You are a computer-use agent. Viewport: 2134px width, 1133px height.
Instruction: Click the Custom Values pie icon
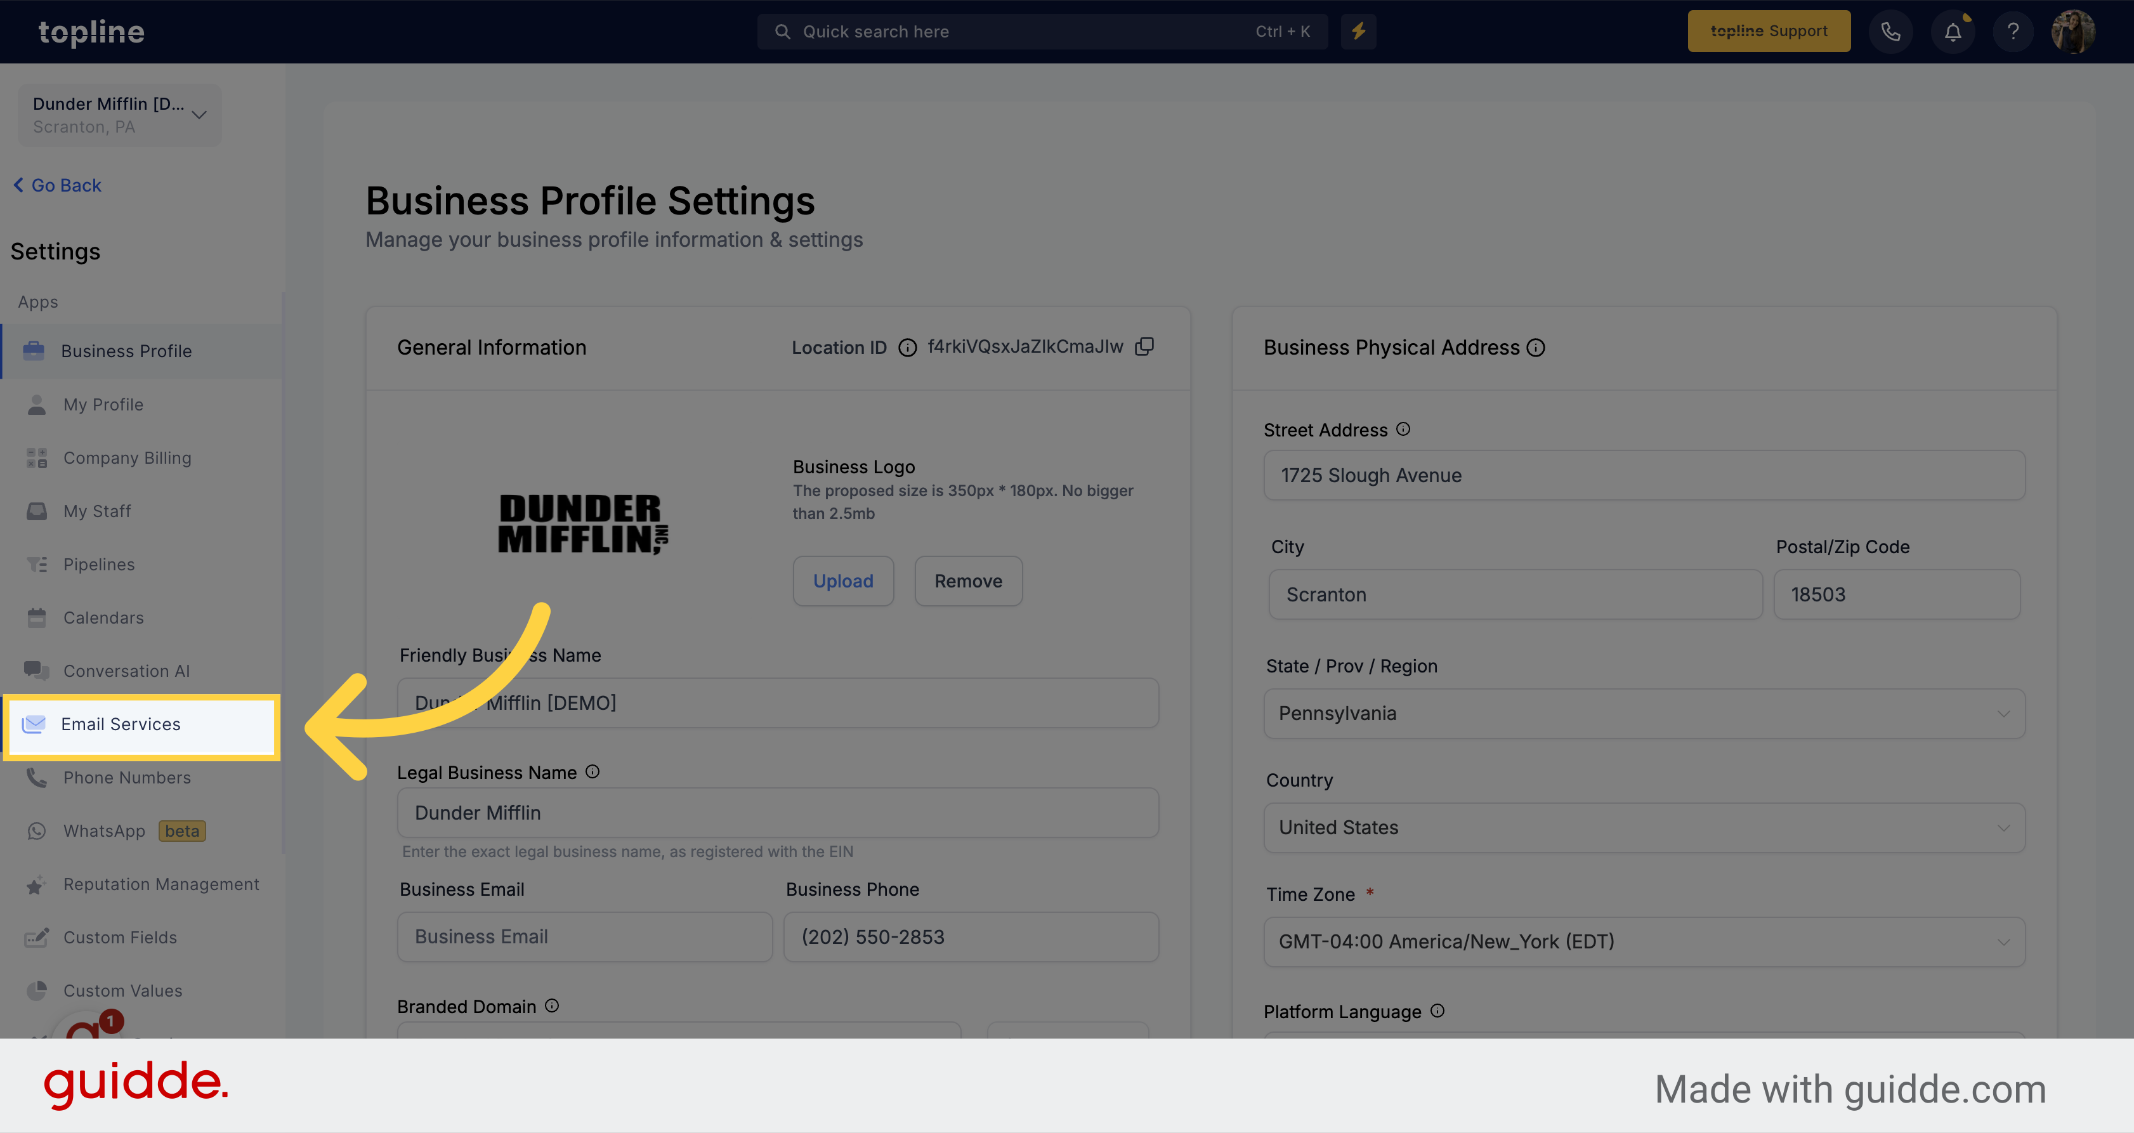tap(36, 990)
